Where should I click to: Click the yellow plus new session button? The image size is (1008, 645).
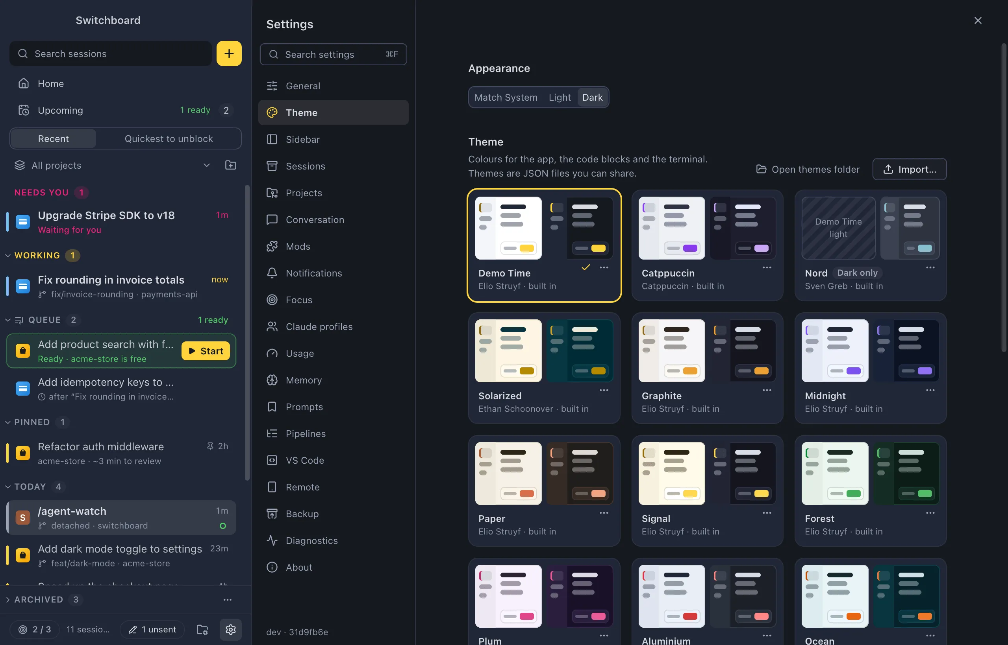(x=229, y=53)
